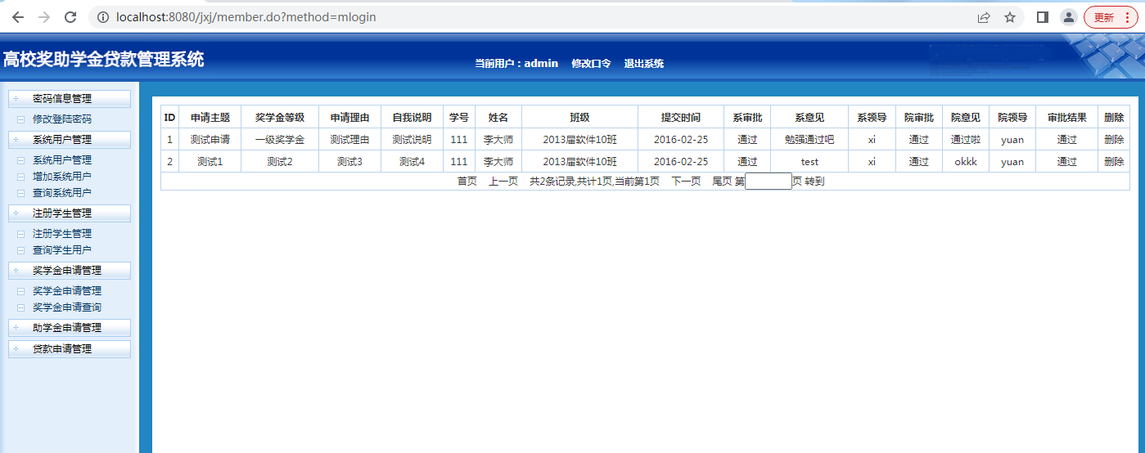Viewport: 1145px width, 453px height.
Task: Open 增加系统用户 in the sidebar
Action: 62,177
